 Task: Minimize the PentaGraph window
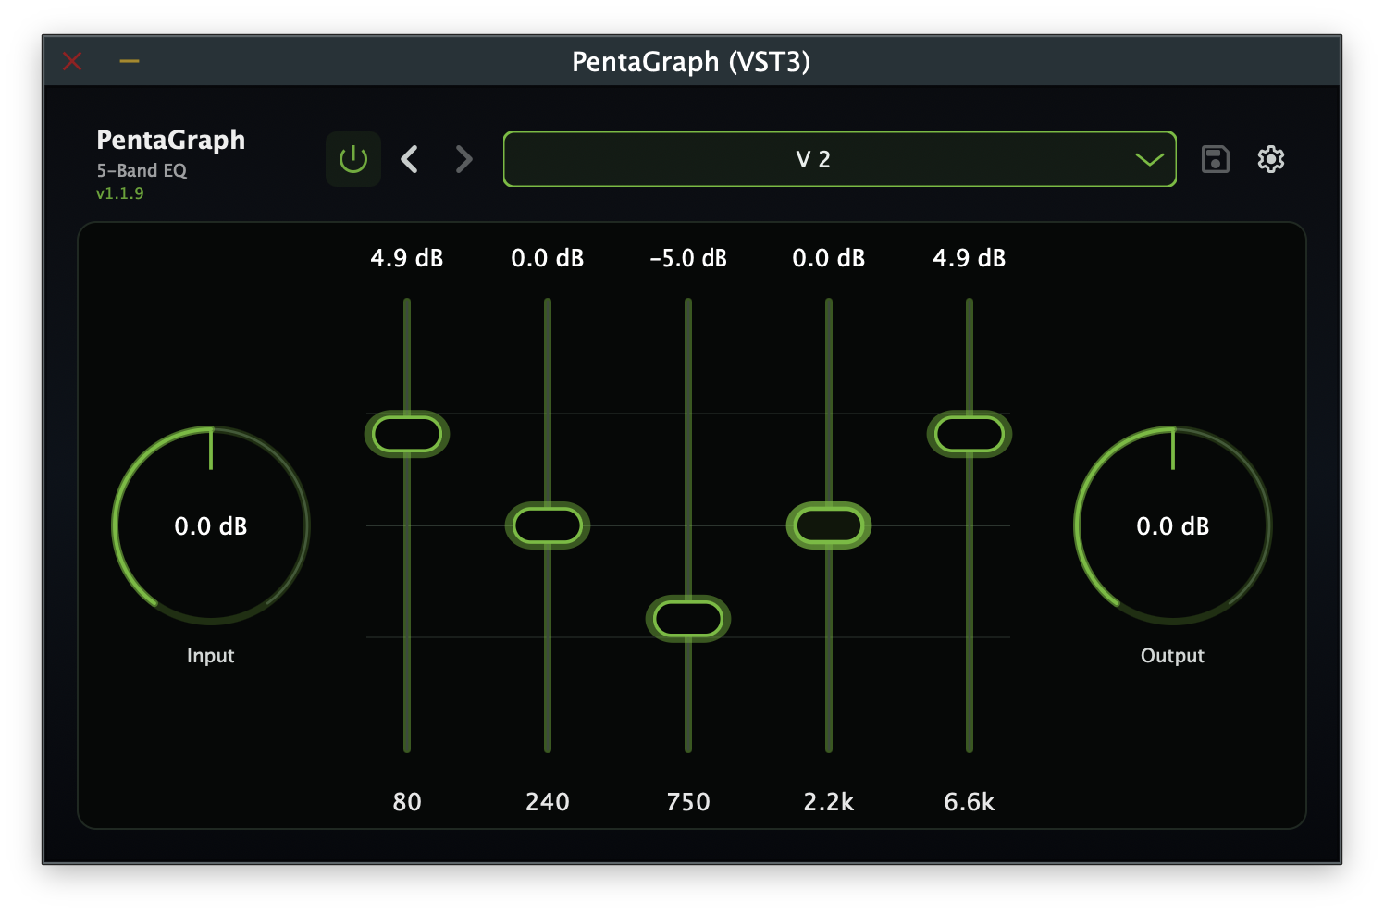coord(129,61)
